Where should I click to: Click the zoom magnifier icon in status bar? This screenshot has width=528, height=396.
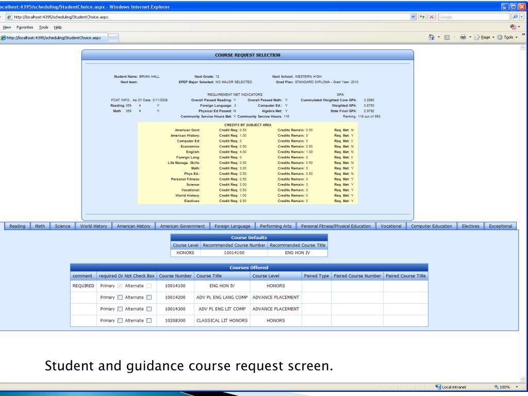[x=496, y=387]
